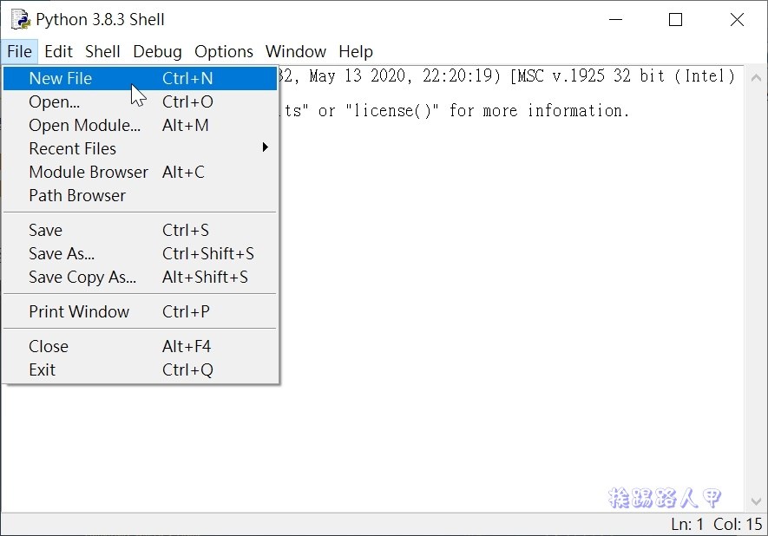The width and height of the screenshot is (768, 536).
Task: Maximize the Python Shell window
Action: coord(675,20)
